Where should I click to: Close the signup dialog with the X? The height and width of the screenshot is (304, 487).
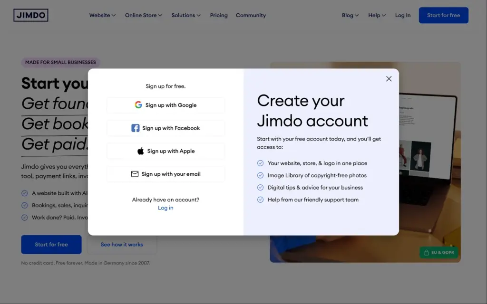[389, 79]
